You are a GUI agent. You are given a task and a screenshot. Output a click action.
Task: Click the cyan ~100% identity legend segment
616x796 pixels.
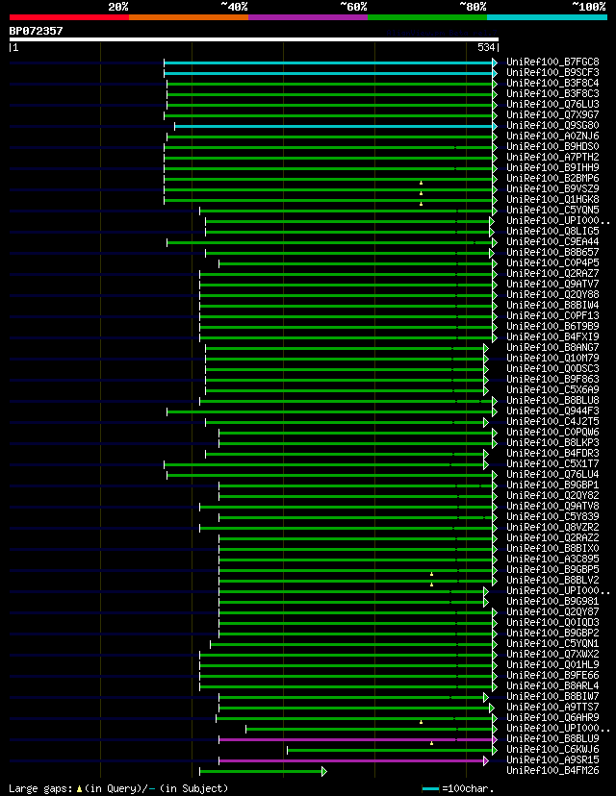[x=547, y=17]
